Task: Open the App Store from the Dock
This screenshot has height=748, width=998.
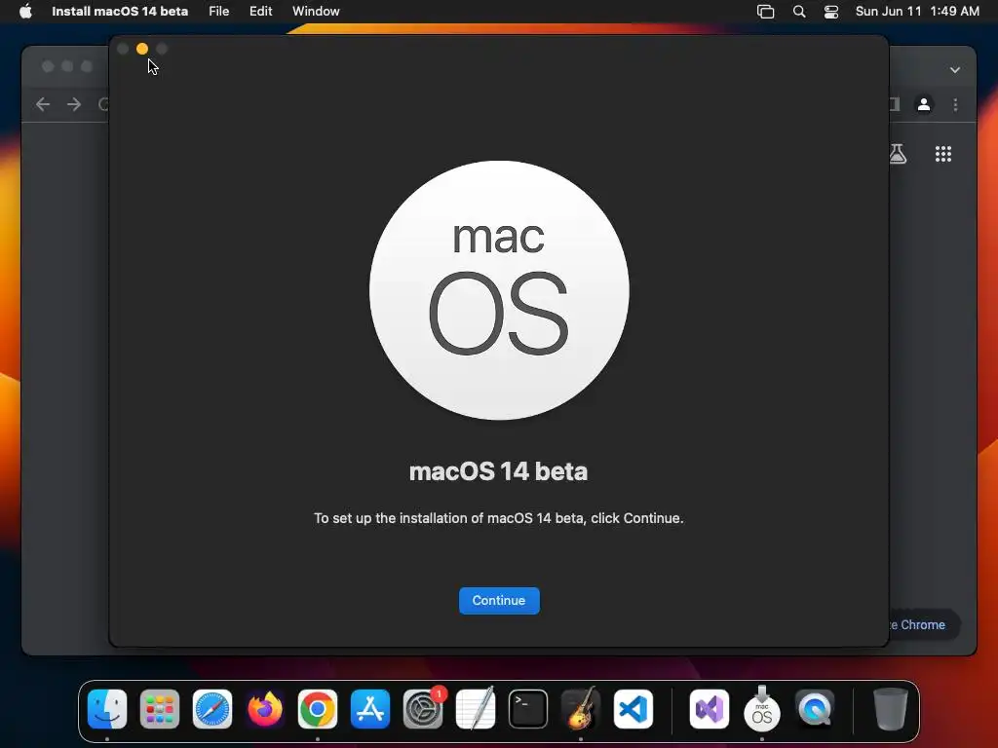Action: (x=370, y=709)
